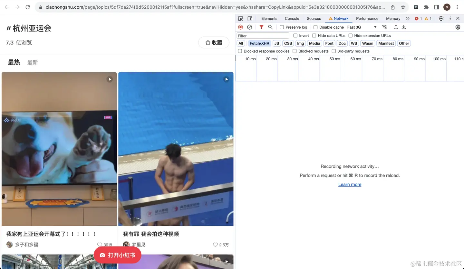The width and height of the screenshot is (464, 269).
Task: Open Chrome three-dot menu
Action: point(457,7)
